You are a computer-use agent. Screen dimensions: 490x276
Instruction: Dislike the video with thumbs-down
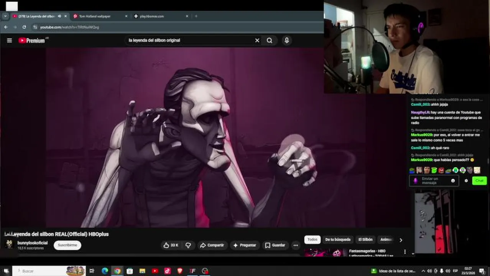pyautogui.click(x=188, y=245)
